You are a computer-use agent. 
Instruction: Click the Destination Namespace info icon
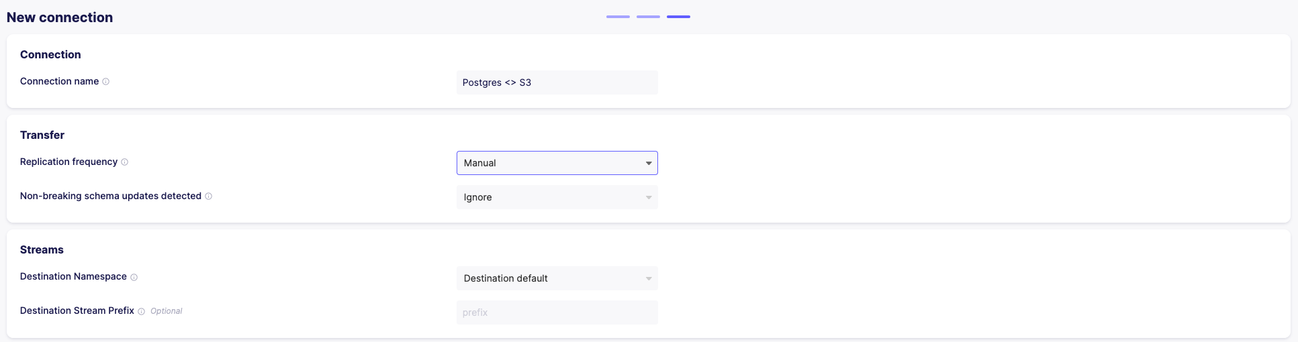coord(134,277)
